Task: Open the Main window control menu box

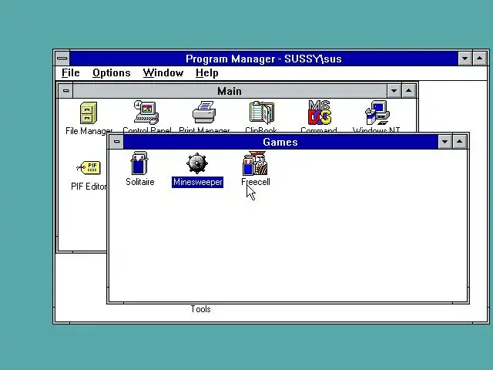Action: tap(65, 91)
